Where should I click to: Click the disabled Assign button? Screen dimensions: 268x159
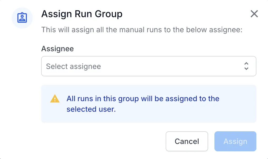tap(235, 141)
